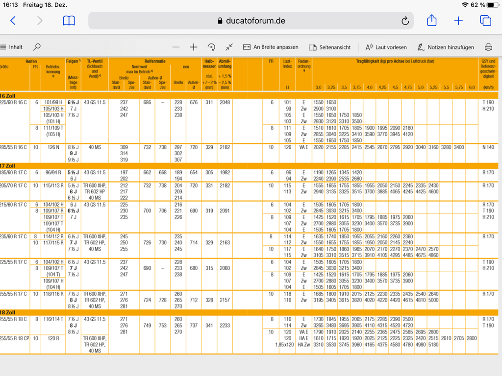The image size is (502, 376).
Task: Click the Reifenmaße column header
Action: pos(154,61)
